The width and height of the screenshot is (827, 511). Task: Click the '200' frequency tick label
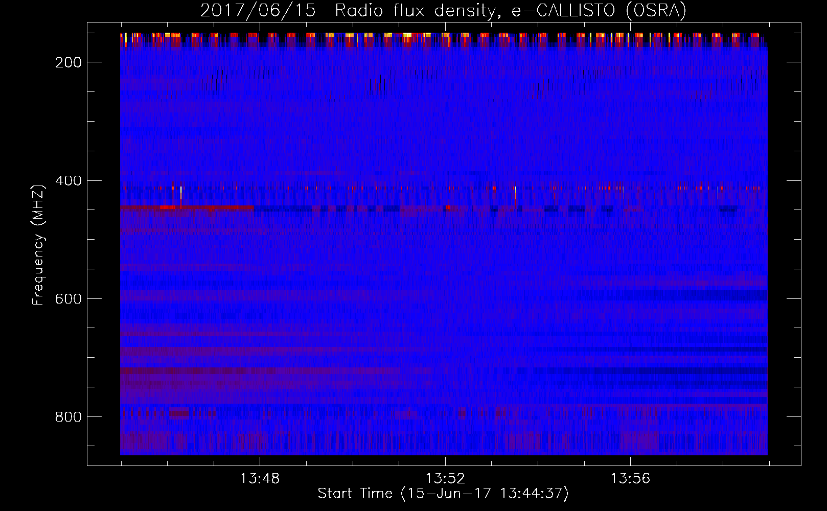tap(68, 62)
